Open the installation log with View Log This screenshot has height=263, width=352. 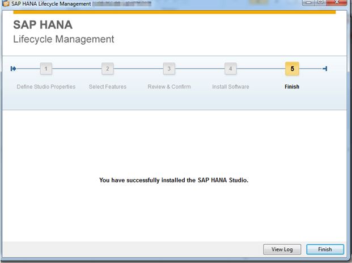point(282,249)
